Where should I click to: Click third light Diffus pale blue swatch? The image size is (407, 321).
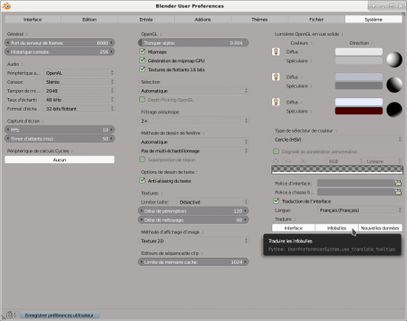coord(359,103)
